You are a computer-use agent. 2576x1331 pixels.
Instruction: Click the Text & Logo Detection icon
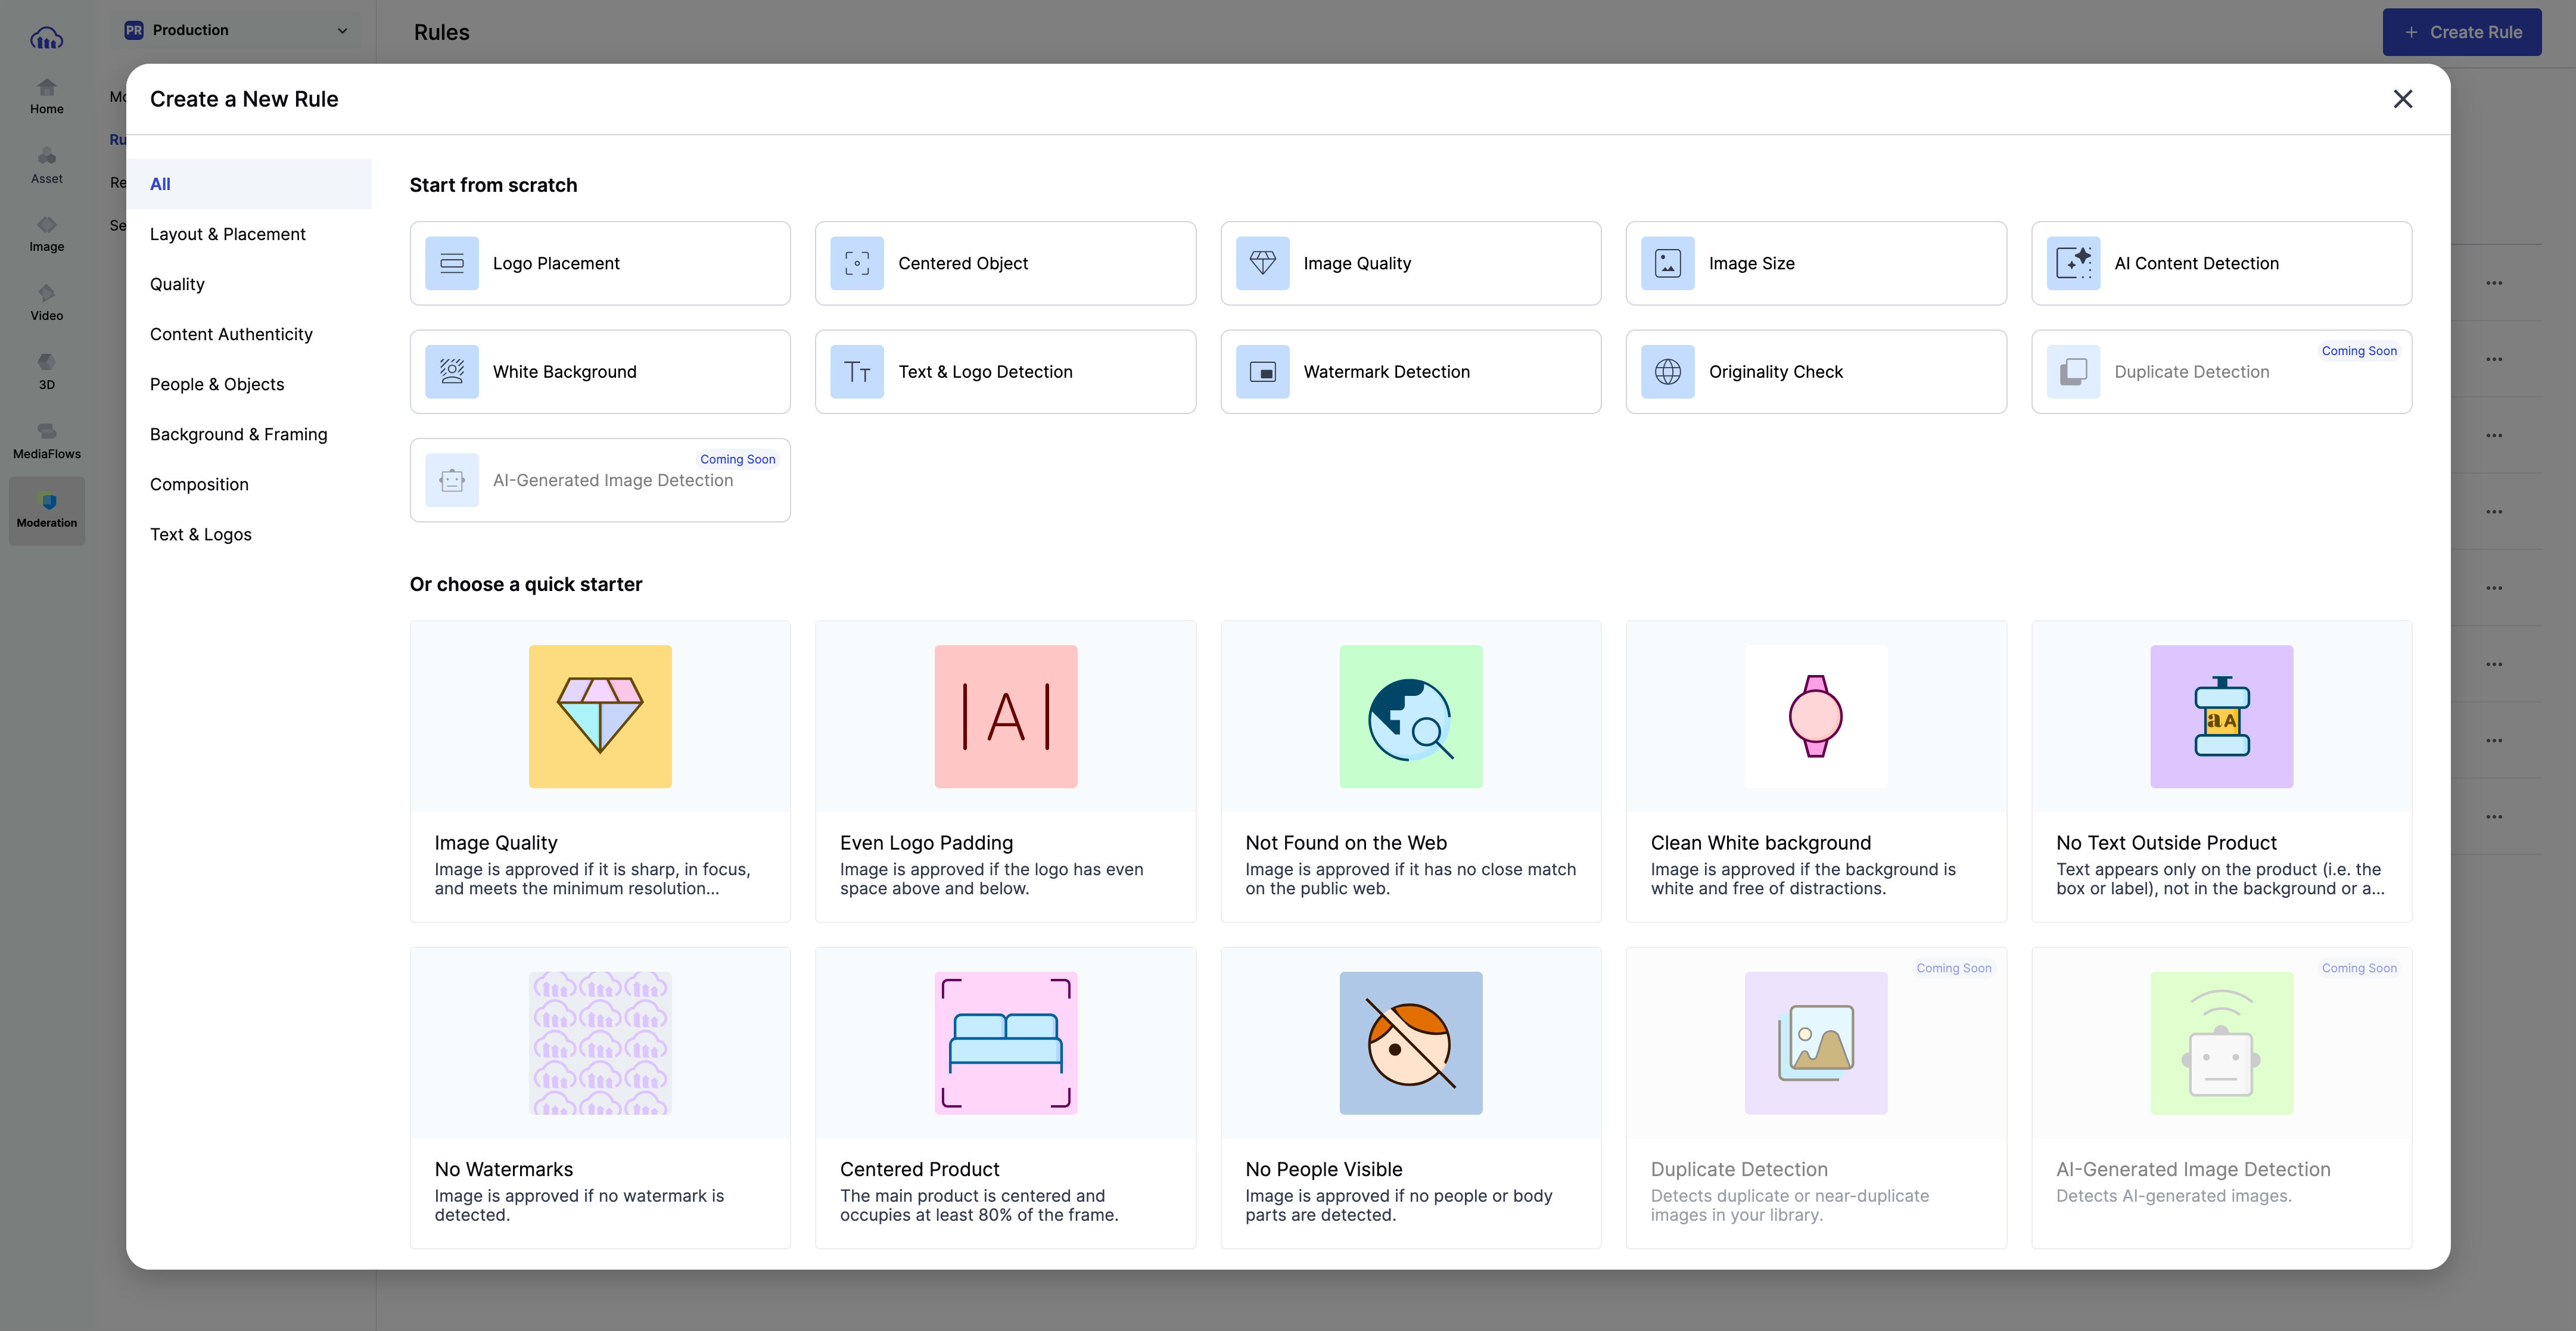coord(857,371)
